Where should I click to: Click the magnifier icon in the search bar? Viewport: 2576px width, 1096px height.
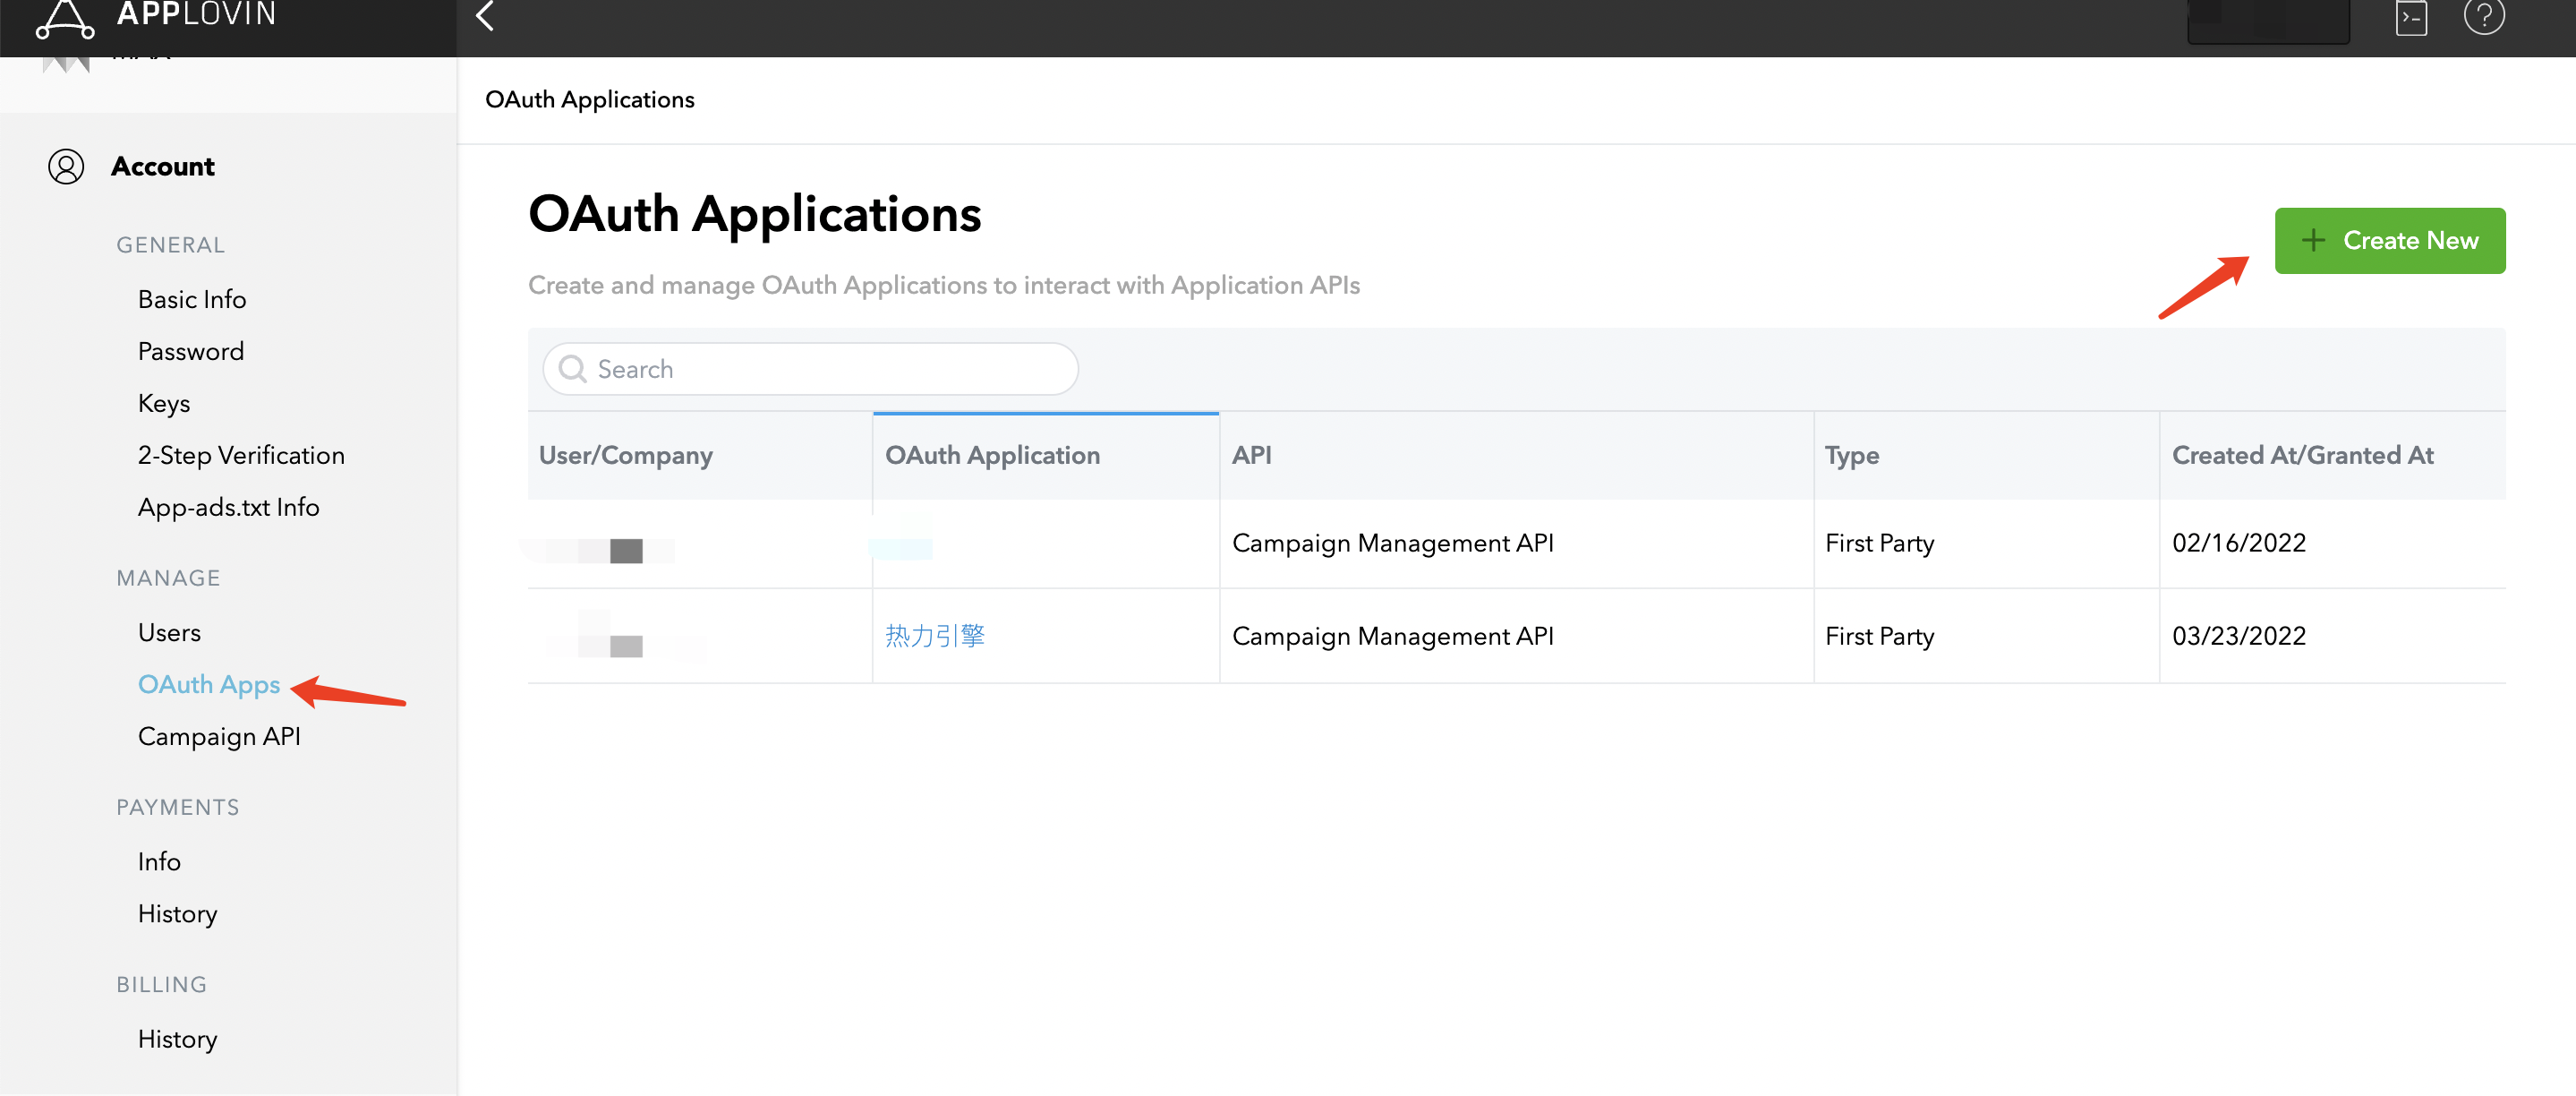click(x=573, y=368)
